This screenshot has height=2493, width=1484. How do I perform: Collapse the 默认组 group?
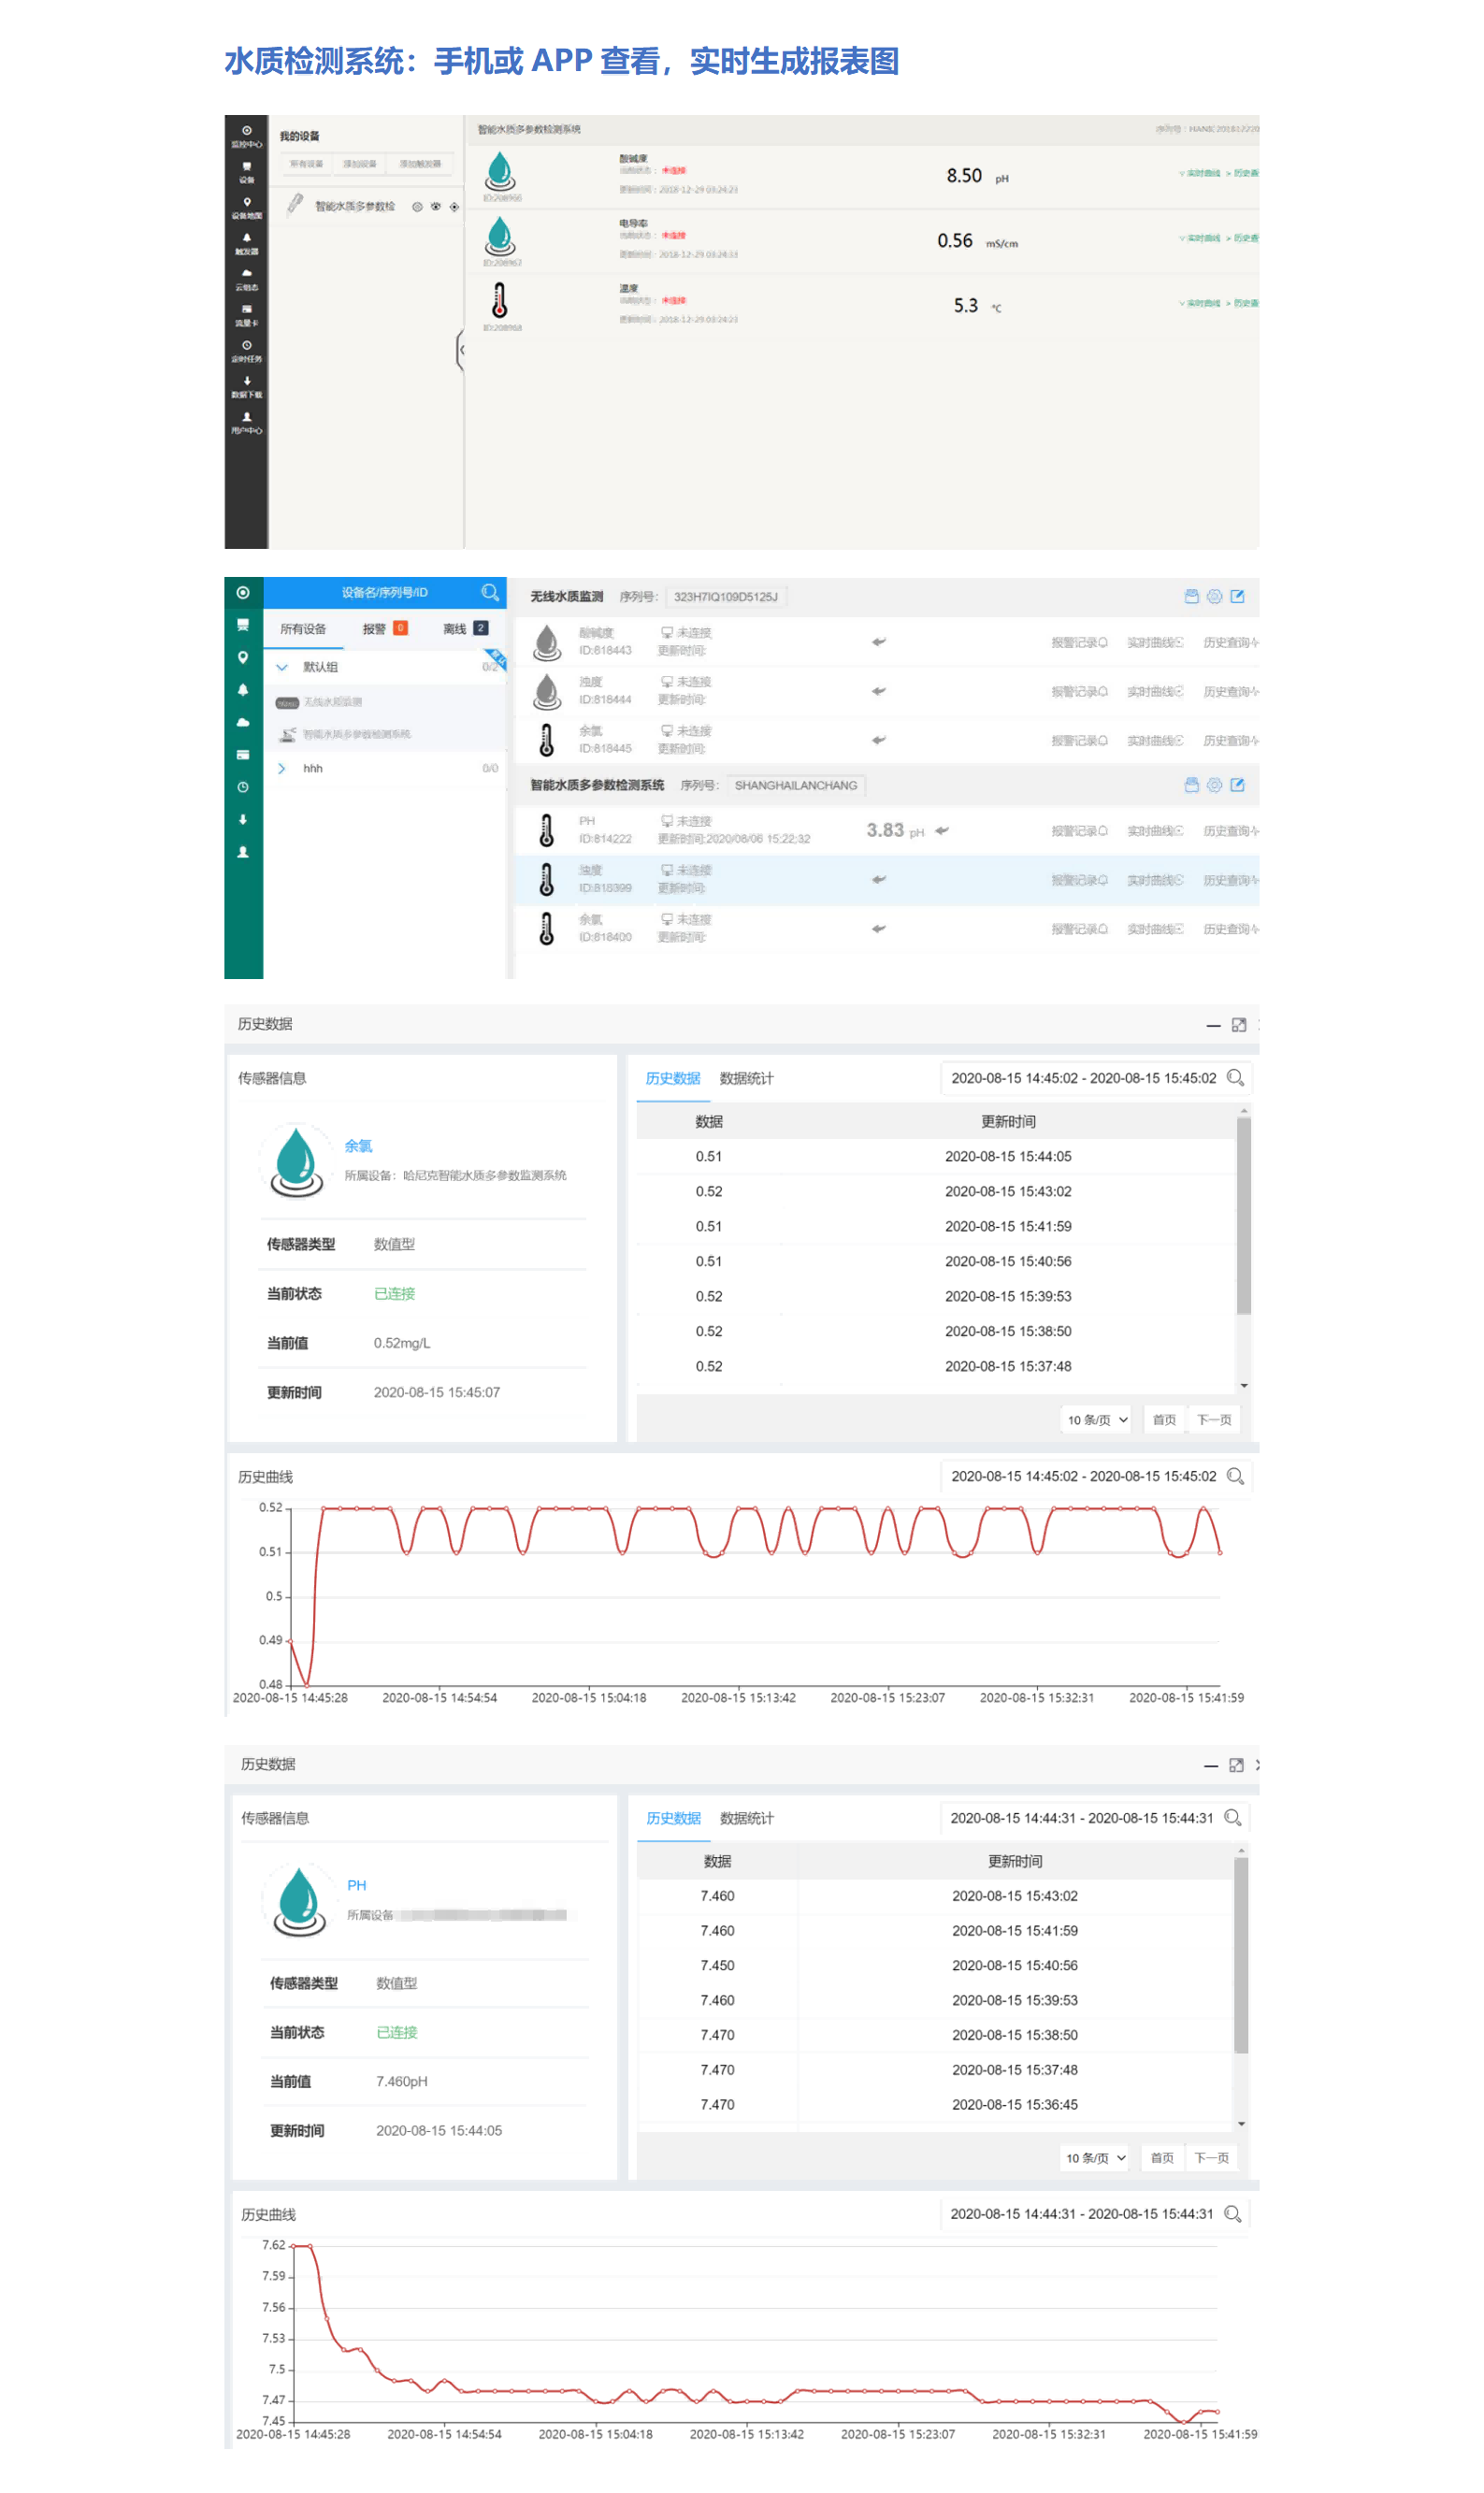[x=282, y=667]
